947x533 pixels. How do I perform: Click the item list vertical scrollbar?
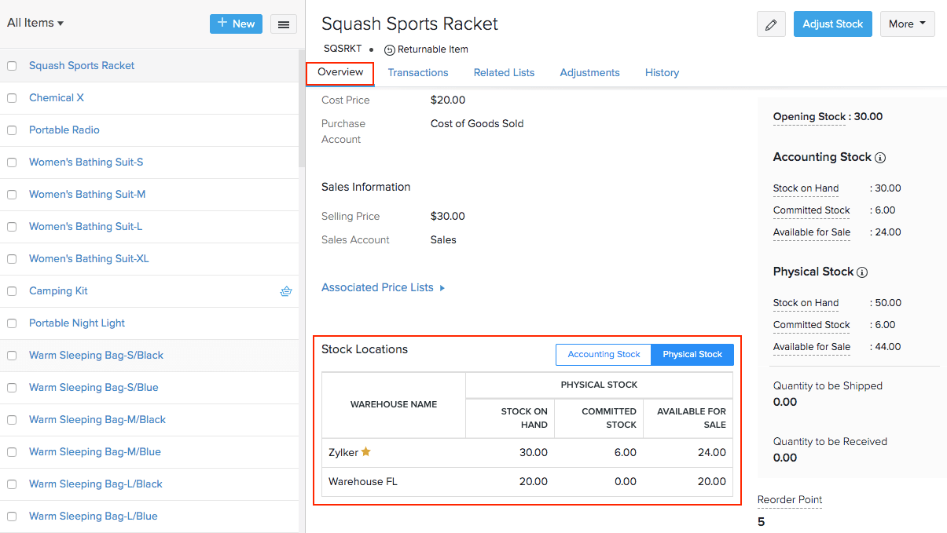302,110
